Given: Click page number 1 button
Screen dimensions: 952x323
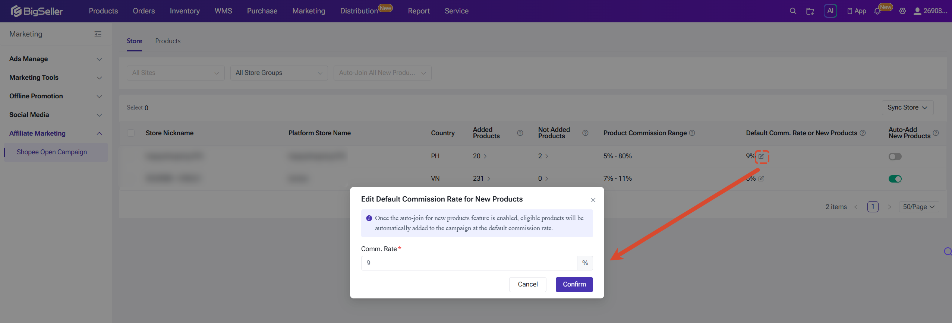Looking at the screenshot, I should (873, 207).
